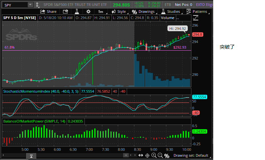The image size is (265, 160).
Task: Open the Drawings menu
Action: pyautogui.click(x=144, y=11)
